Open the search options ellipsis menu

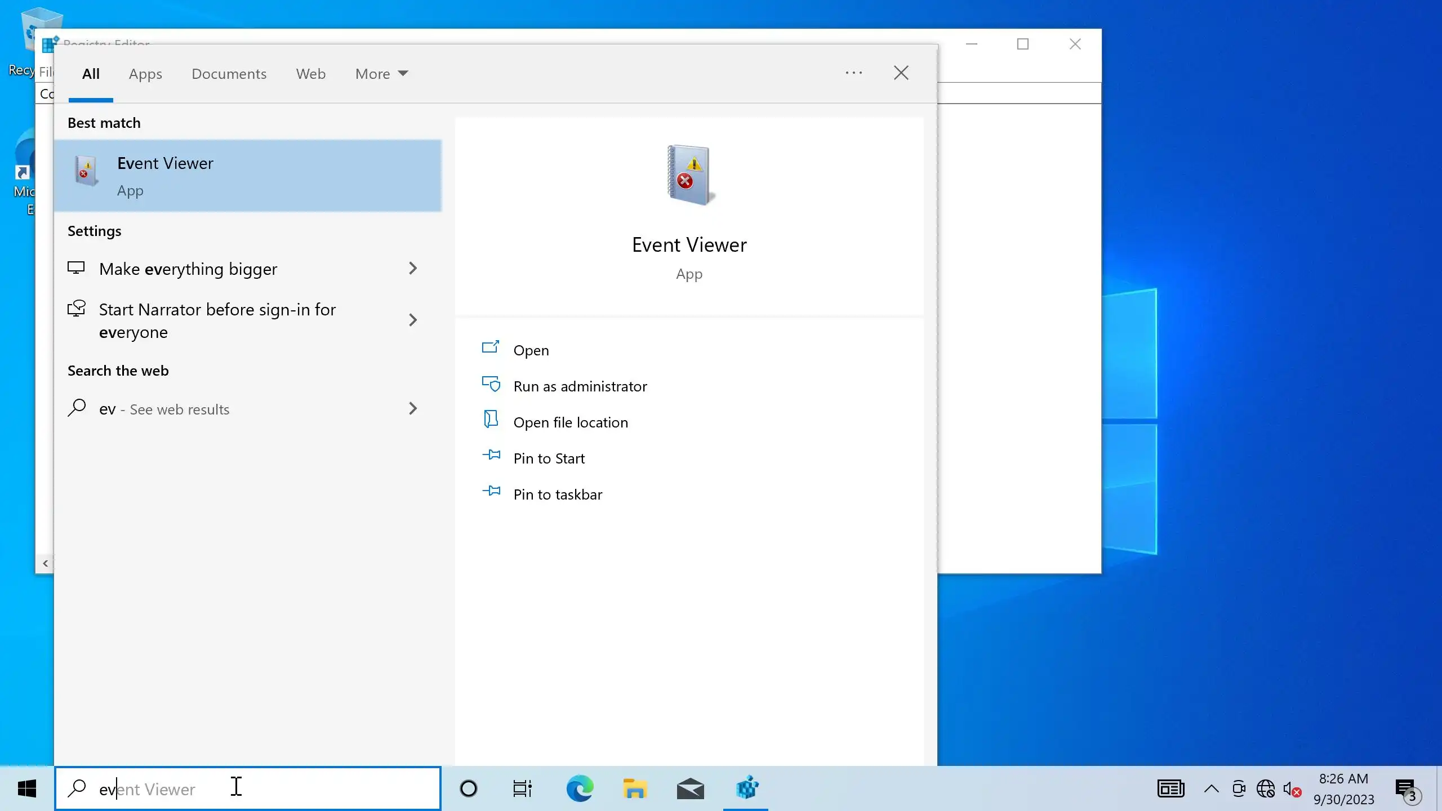pyautogui.click(x=853, y=73)
